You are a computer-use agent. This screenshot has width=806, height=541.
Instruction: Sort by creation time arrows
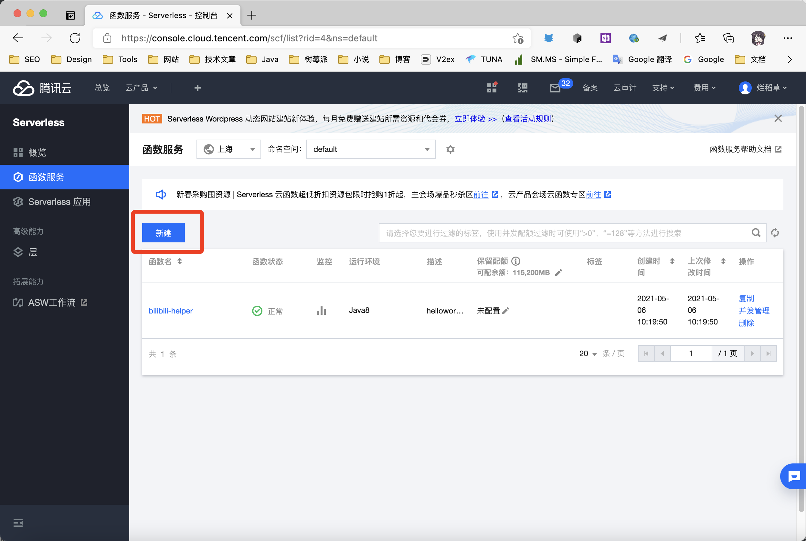click(672, 261)
